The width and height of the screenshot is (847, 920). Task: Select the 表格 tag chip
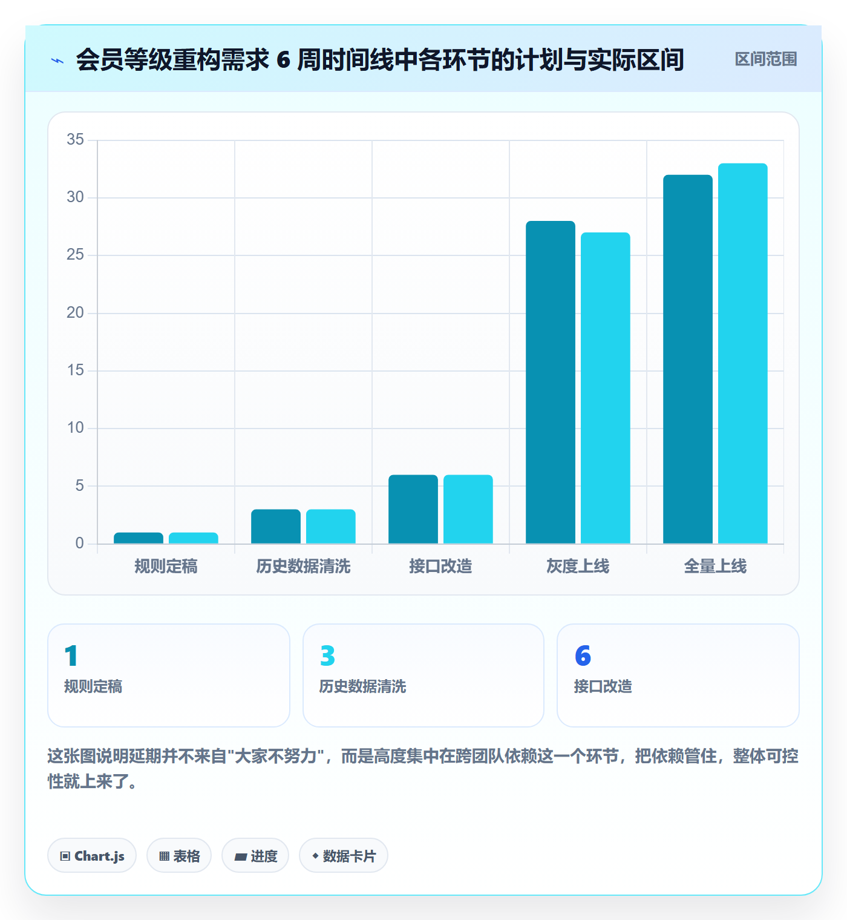pos(179,855)
